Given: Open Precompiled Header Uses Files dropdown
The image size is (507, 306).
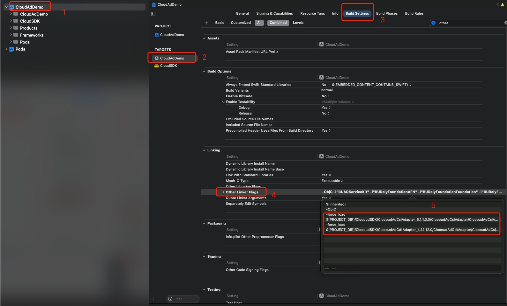Looking at the screenshot, I should [326, 130].
